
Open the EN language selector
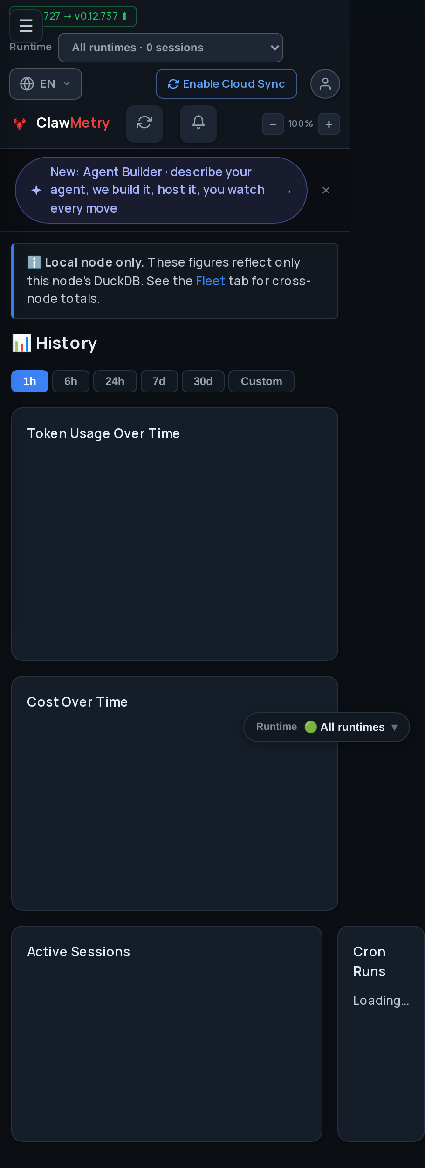click(46, 84)
